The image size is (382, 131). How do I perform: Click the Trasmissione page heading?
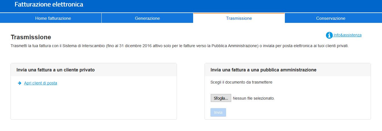[31, 37]
